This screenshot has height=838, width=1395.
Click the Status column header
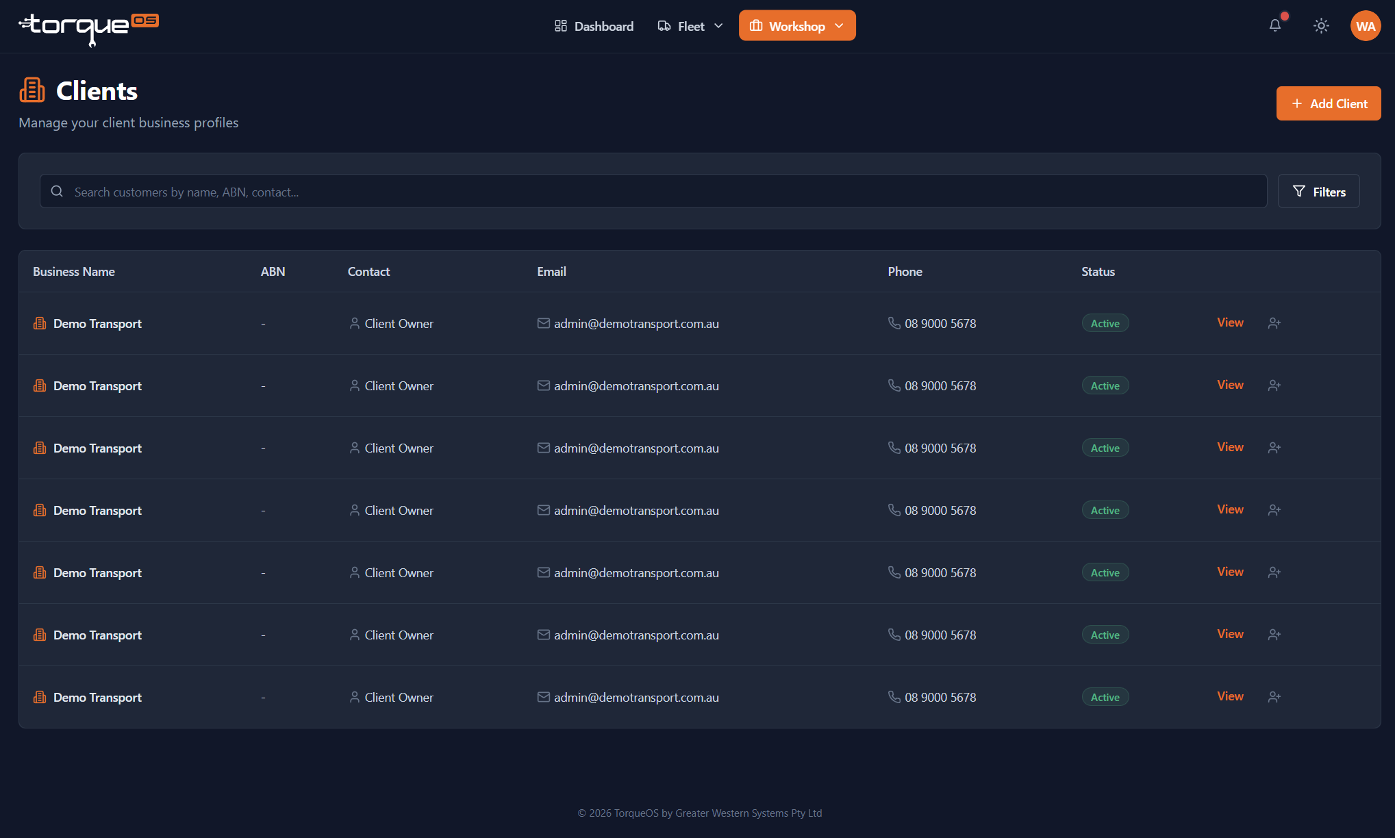coord(1098,272)
